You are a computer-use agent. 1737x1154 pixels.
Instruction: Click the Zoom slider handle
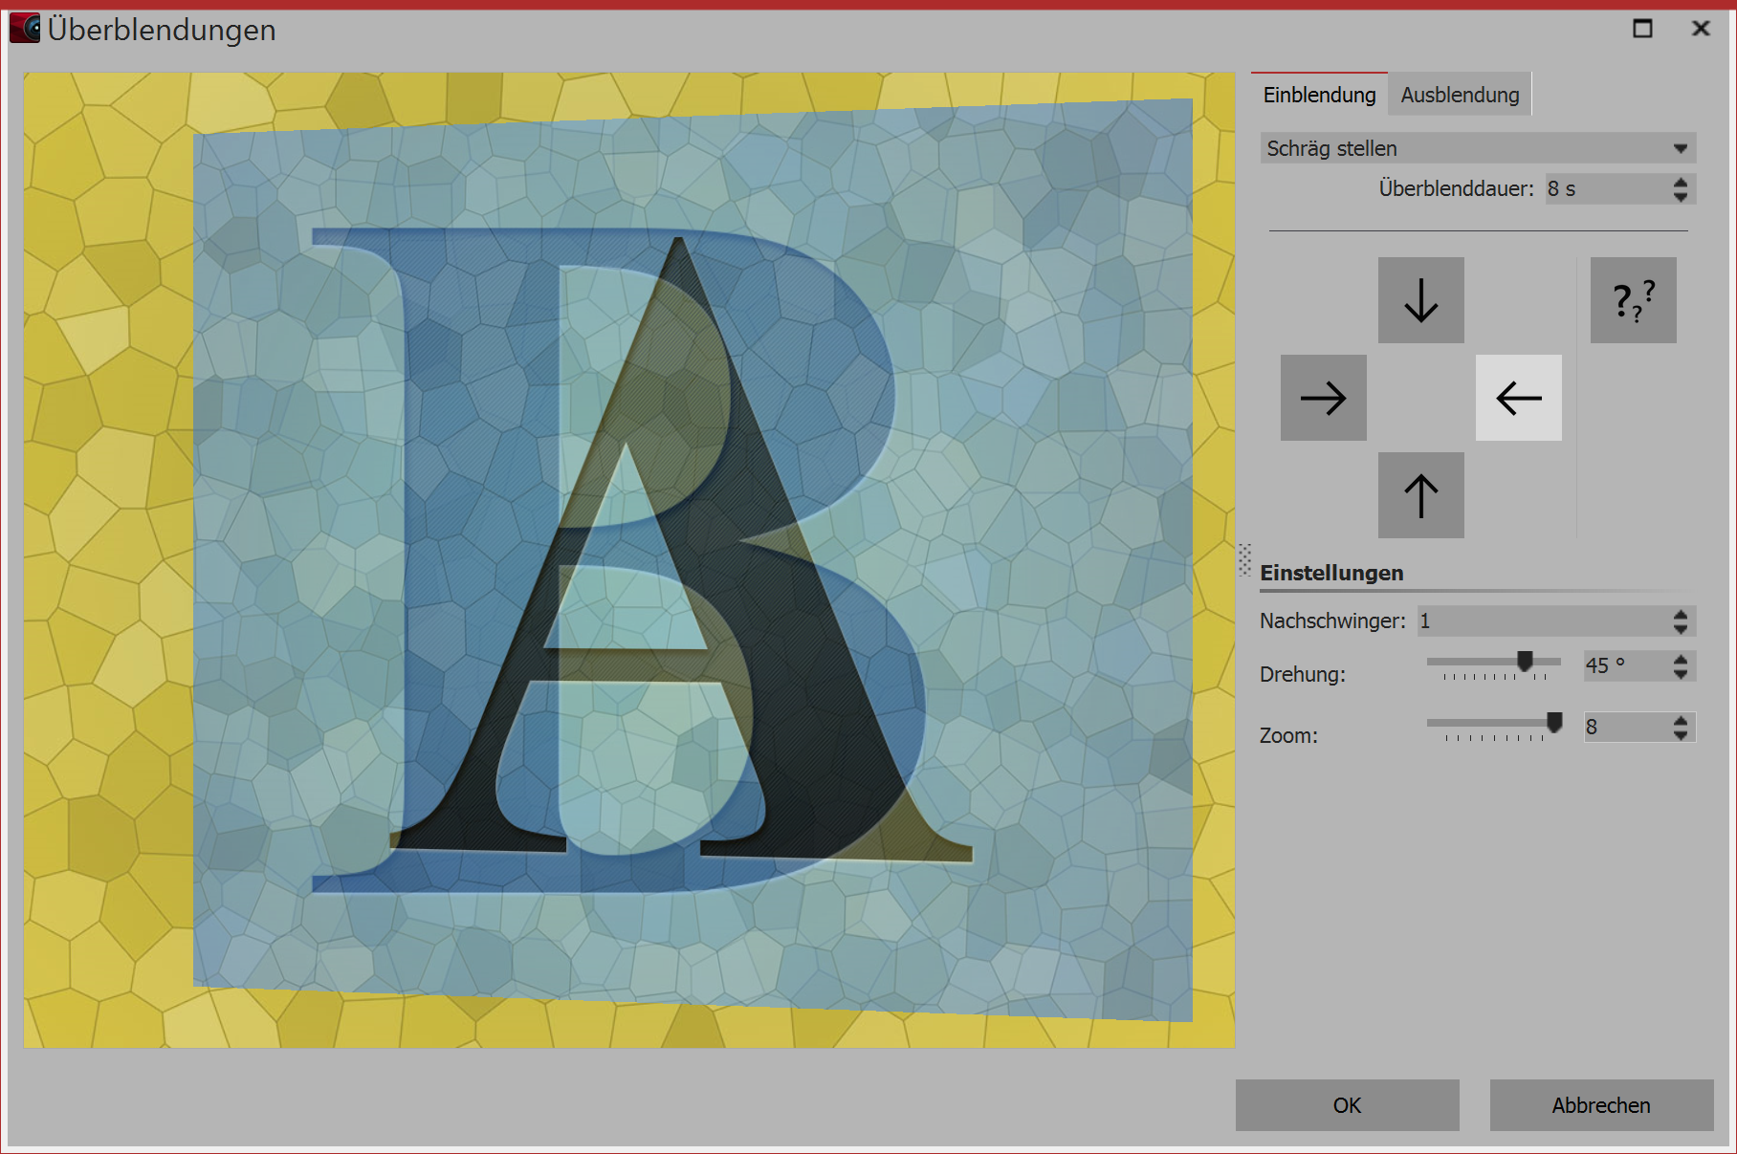(1554, 722)
